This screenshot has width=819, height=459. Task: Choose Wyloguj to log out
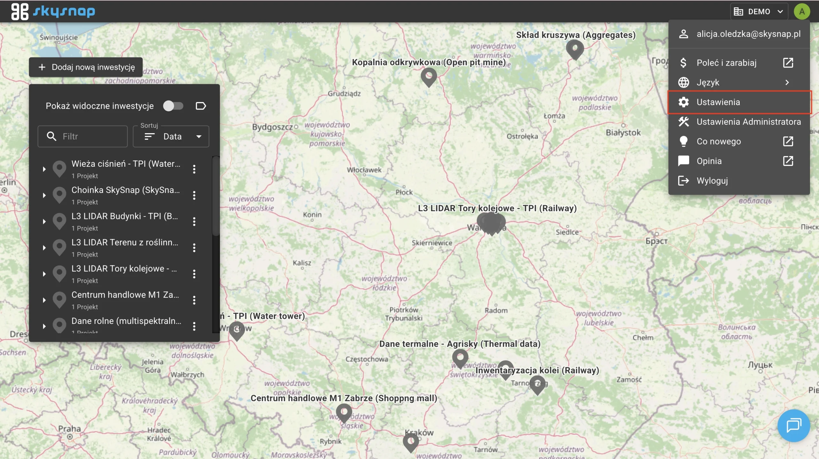(x=712, y=181)
